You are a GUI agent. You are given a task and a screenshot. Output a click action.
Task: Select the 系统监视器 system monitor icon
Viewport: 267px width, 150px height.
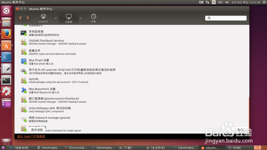23,33
